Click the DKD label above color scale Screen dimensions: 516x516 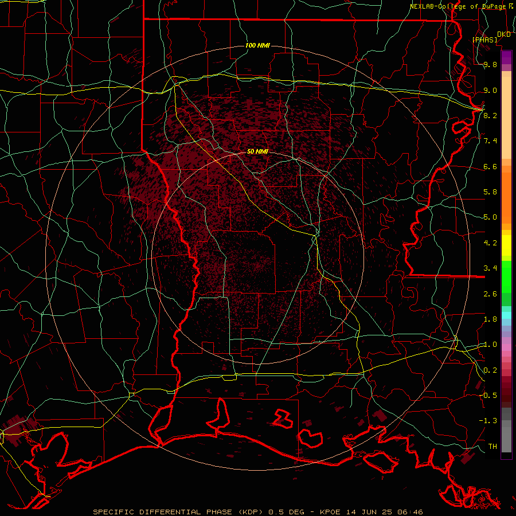pyautogui.click(x=503, y=34)
